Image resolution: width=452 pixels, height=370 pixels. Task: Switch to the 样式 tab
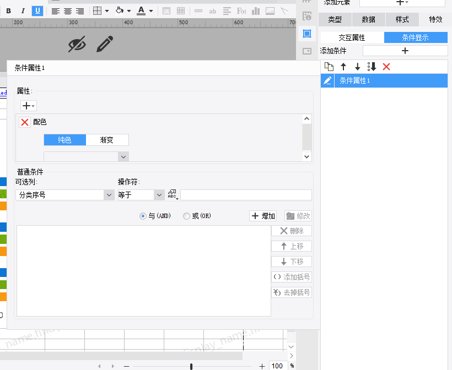pyautogui.click(x=402, y=20)
